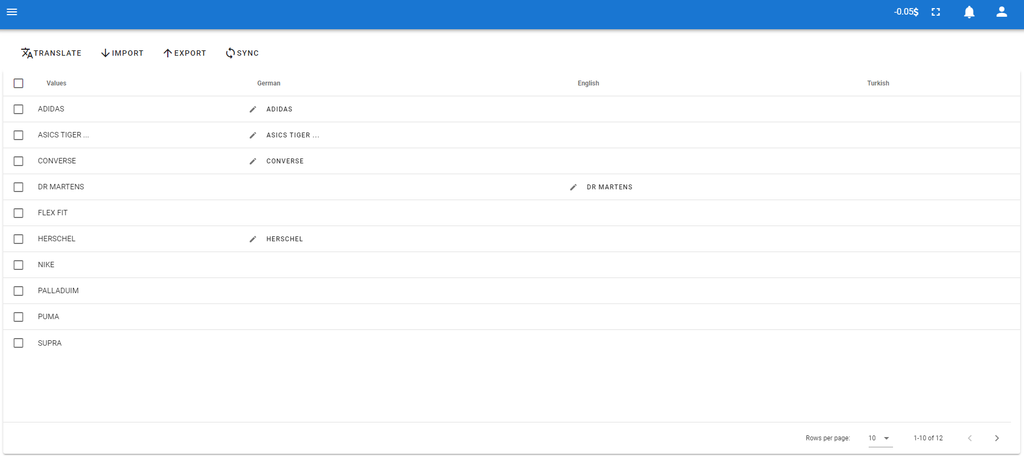Click the German ASICS TIGER translation text

point(293,135)
